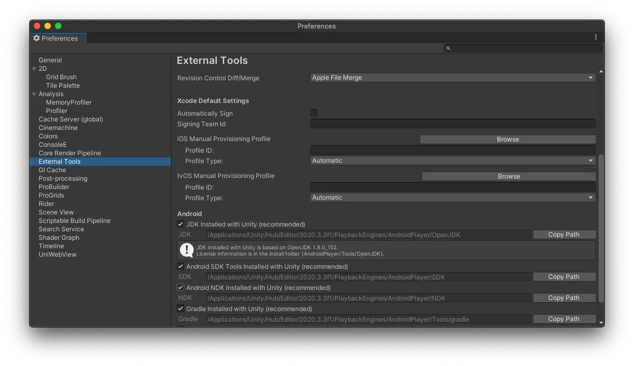Screen dimensions: 634x366
Task: Open the three-dot options menu
Action: pos(595,37)
